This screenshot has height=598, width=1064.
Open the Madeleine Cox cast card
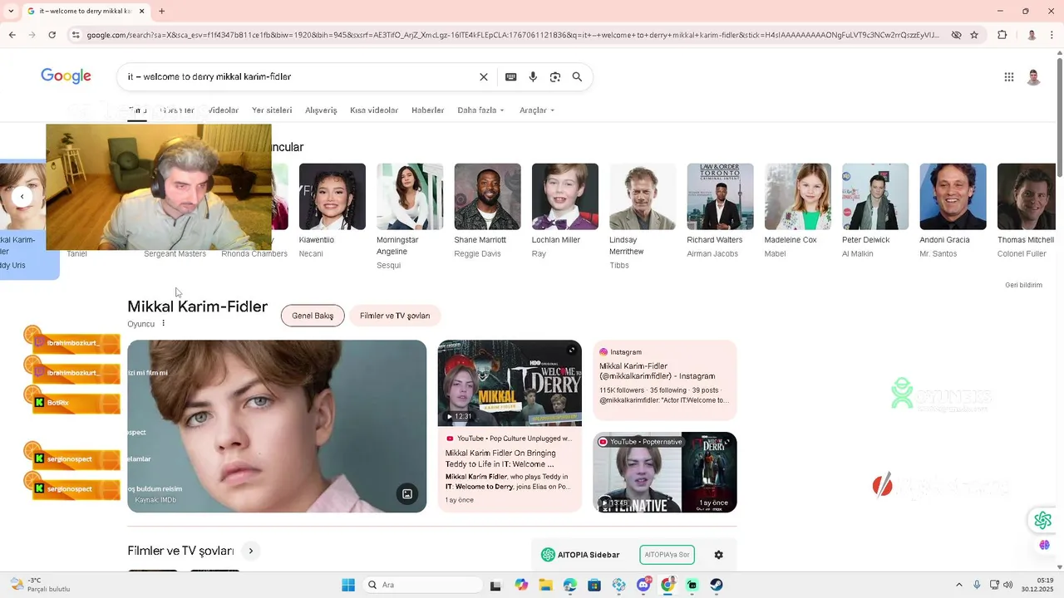point(798,211)
